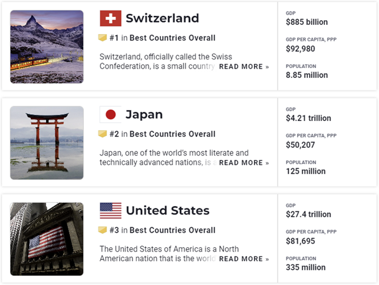Click the gold badge beside #1 ranking
The width and height of the screenshot is (379, 285).
coord(103,38)
